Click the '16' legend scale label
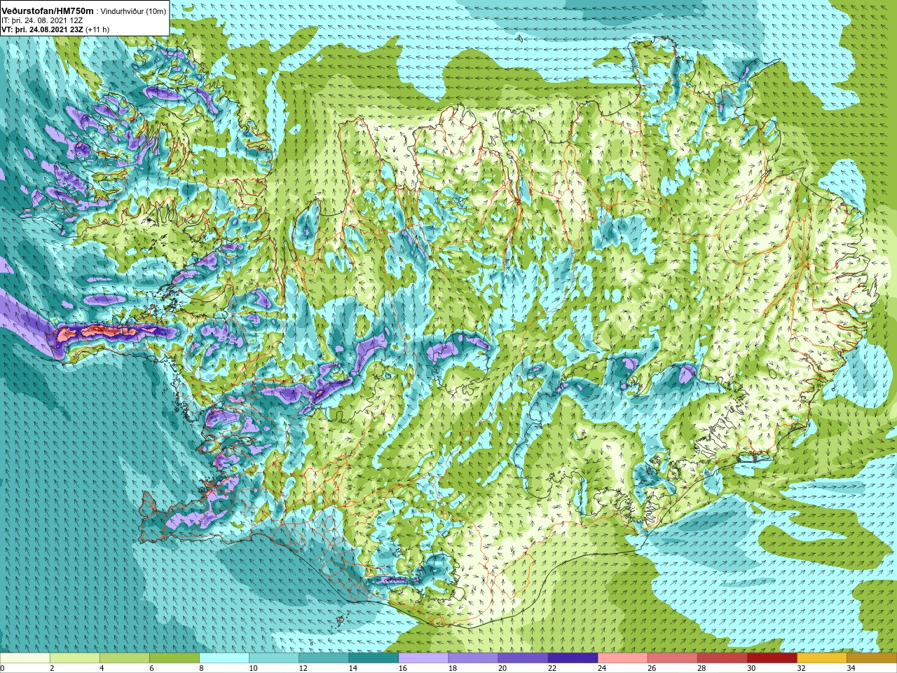 [402, 668]
